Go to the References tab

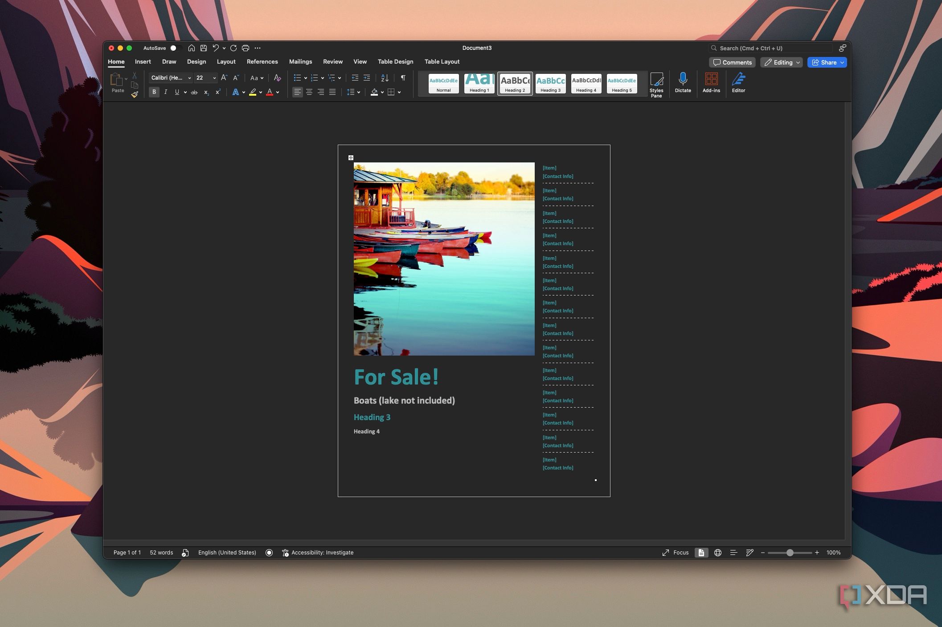(262, 62)
